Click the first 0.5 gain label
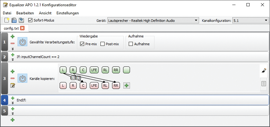This screenshot has height=127, width=270. click(x=73, y=78)
